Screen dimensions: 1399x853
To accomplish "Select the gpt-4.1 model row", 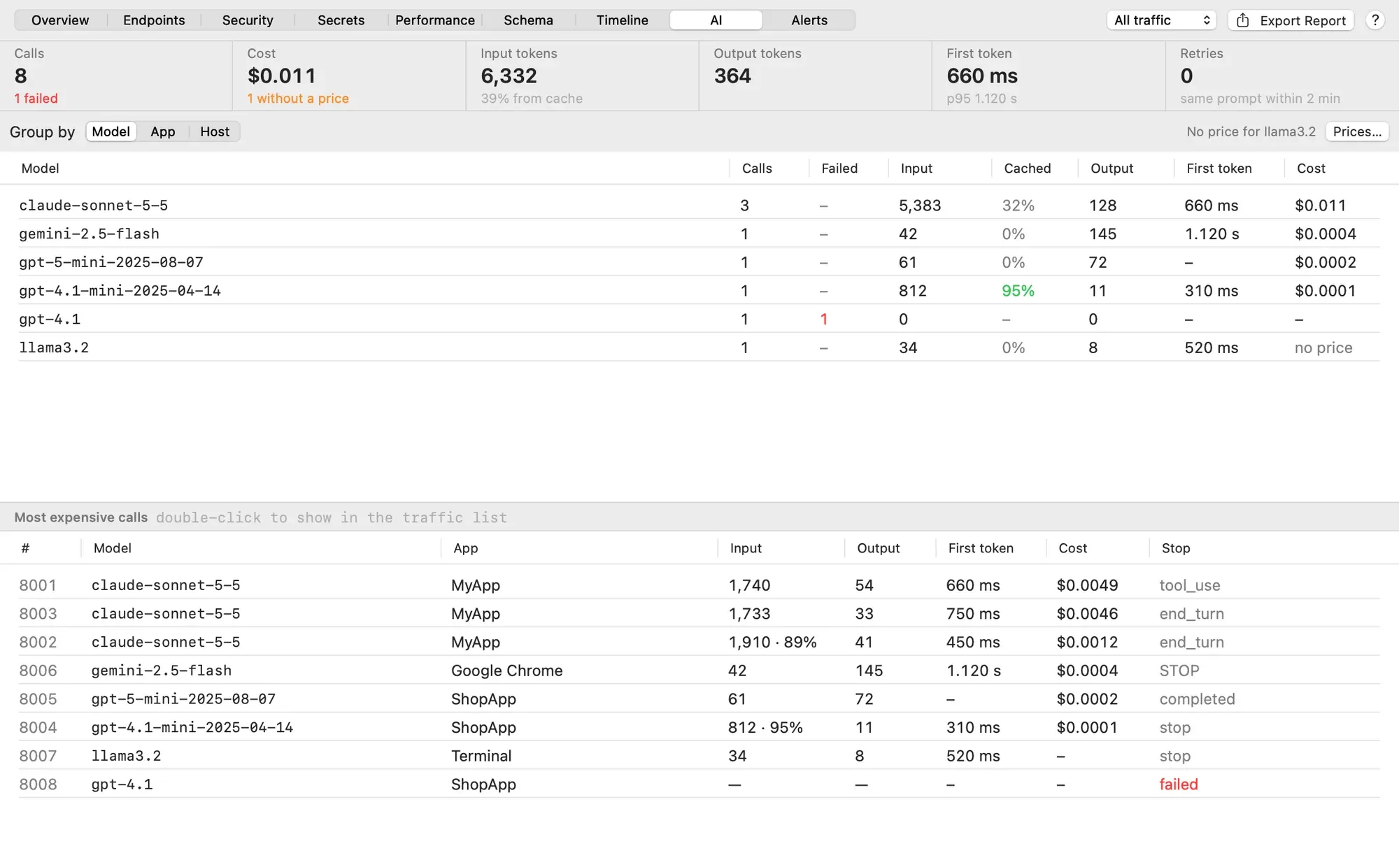I will [699, 319].
